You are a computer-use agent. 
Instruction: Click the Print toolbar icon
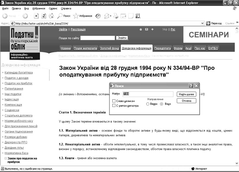point(116,16)
